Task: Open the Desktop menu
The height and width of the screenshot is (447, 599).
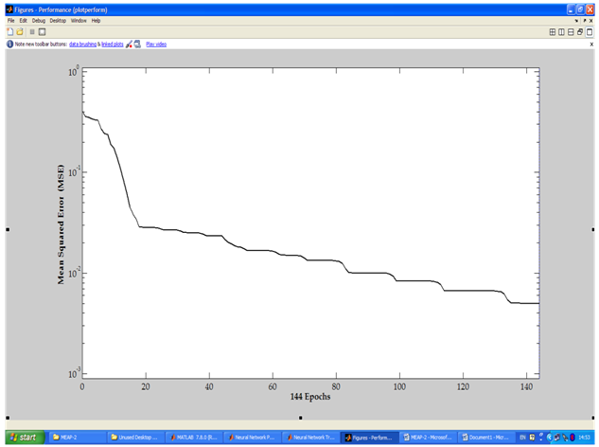Action: pyautogui.click(x=58, y=20)
